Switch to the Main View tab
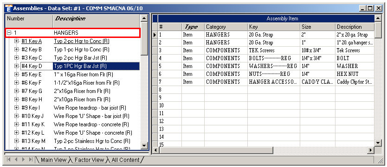387x167 pixels. tap(53, 160)
